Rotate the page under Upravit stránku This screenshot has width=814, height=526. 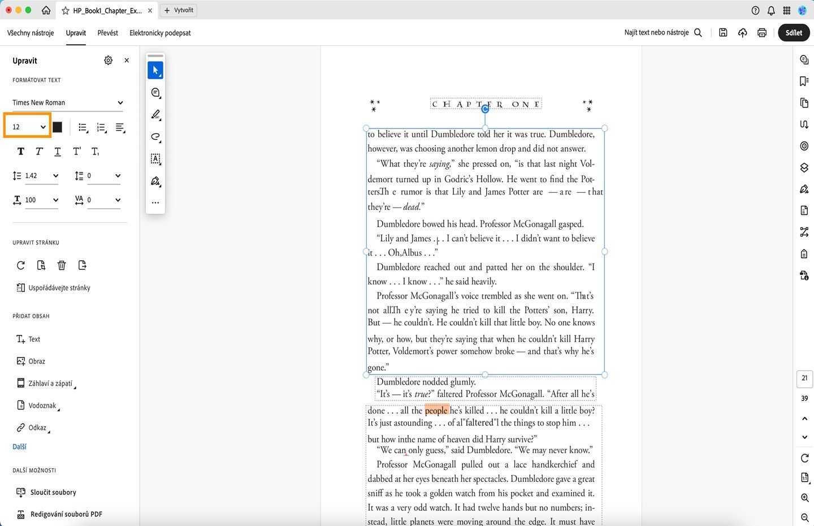click(21, 265)
